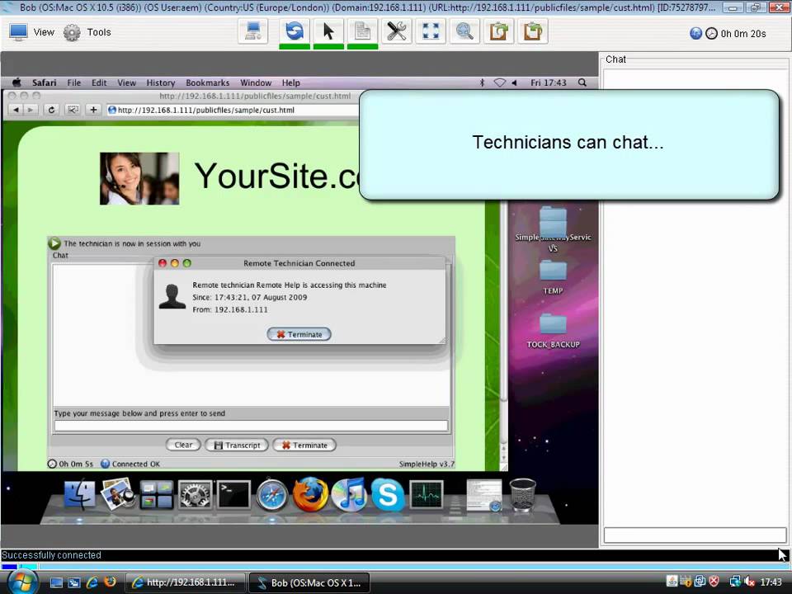Open Spaces grid icon in dock
The width and height of the screenshot is (792, 594).
click(x=157, y=494)
